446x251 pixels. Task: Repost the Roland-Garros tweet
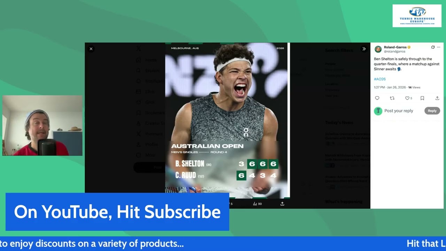[392, 98]
